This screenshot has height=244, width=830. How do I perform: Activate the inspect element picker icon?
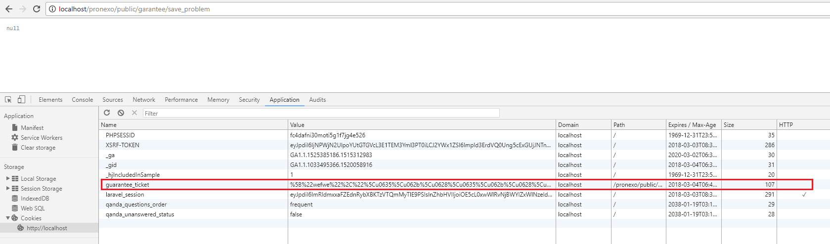point(8,99)
